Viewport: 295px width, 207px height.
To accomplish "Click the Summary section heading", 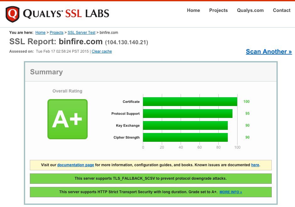I will [46, 72].
